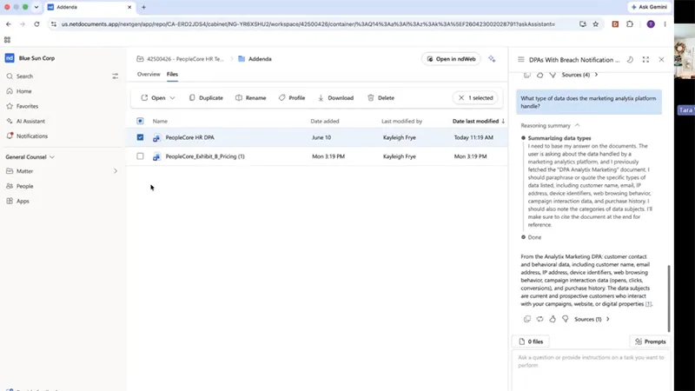Click the Date added column header
The width and height of the screenshot is (695, 391).
[325, 121]
